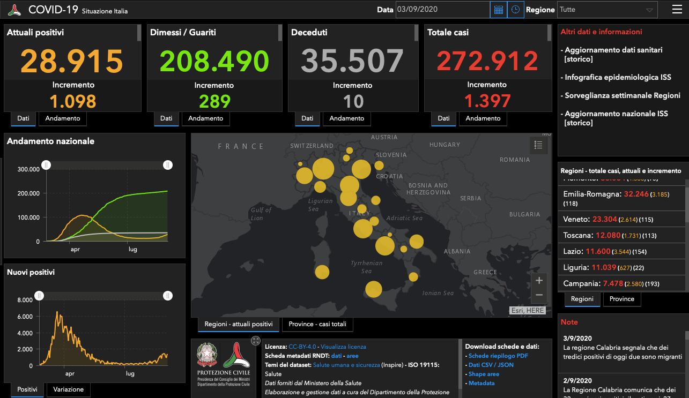Open the calendar date picker icon
689x398 pixels.
(498, 10)
